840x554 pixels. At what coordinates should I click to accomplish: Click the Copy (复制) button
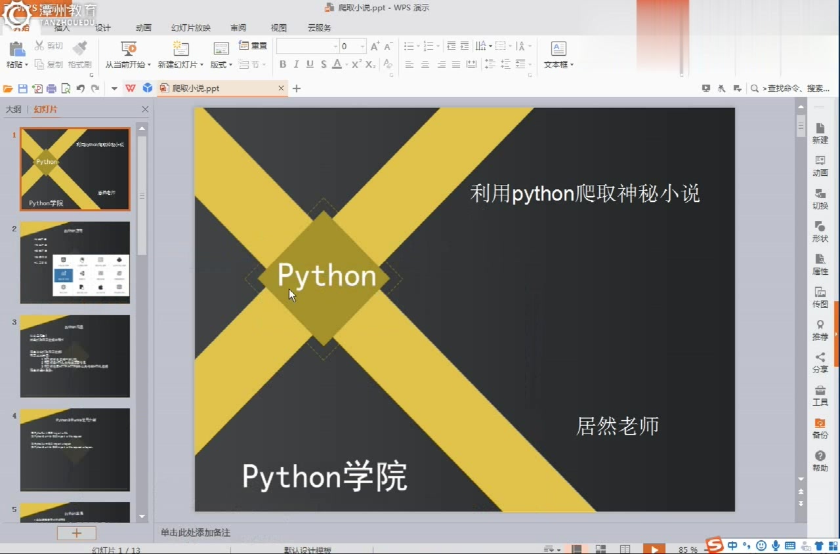pyautogui.click(x=49, y=64)
